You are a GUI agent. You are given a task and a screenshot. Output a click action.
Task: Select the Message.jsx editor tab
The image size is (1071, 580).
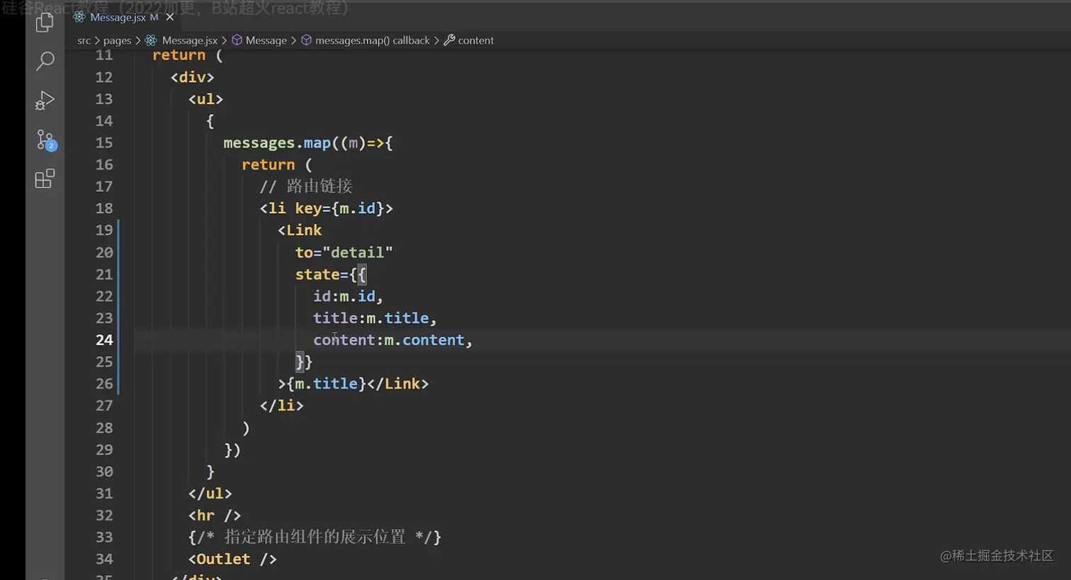(123, 17)
